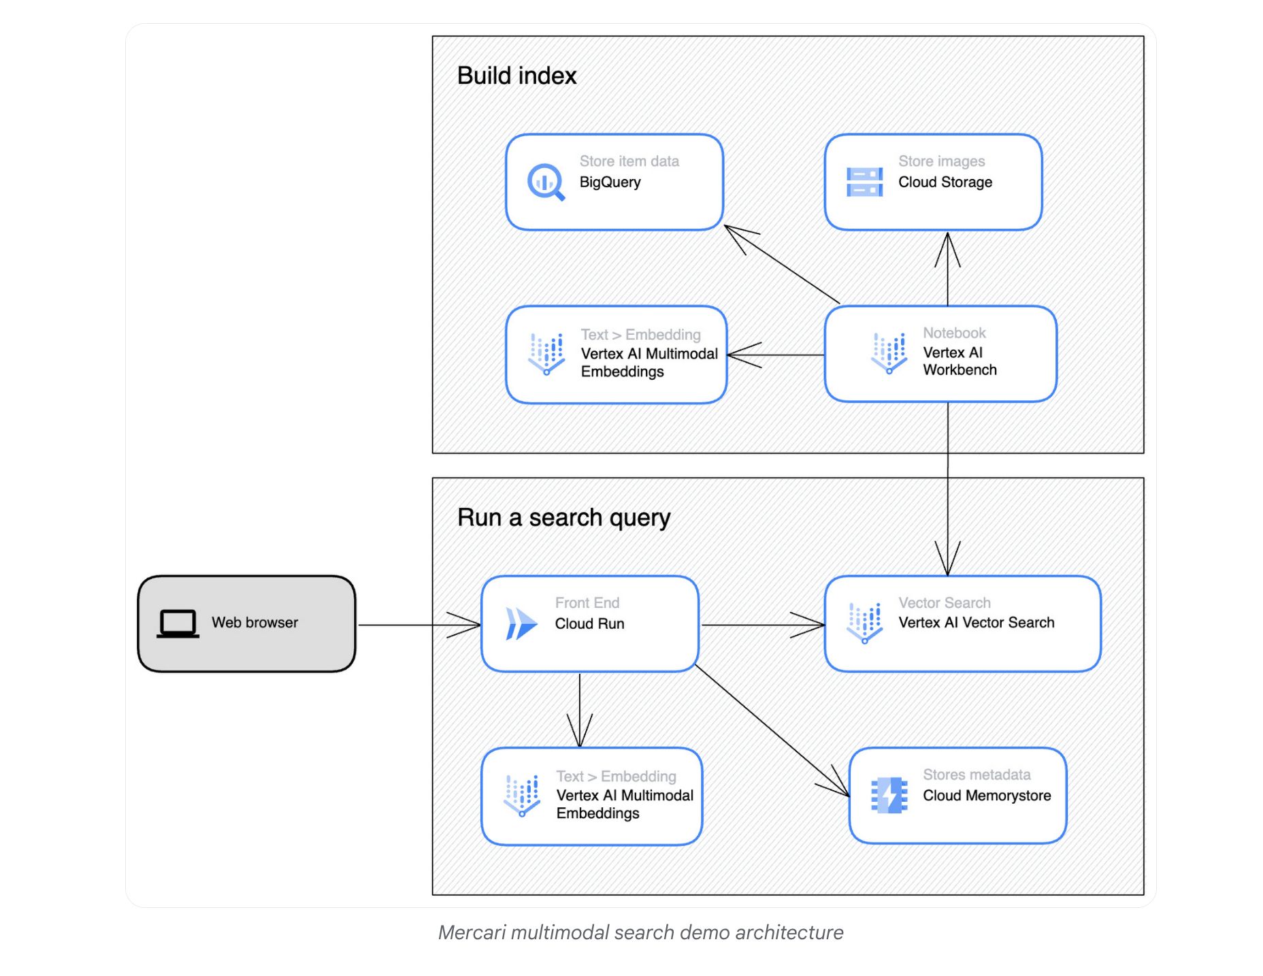The height and width of the screenshot is (976, 1263).
Task: Click "Text > Embedding" label in Build index
Action: 640,335
